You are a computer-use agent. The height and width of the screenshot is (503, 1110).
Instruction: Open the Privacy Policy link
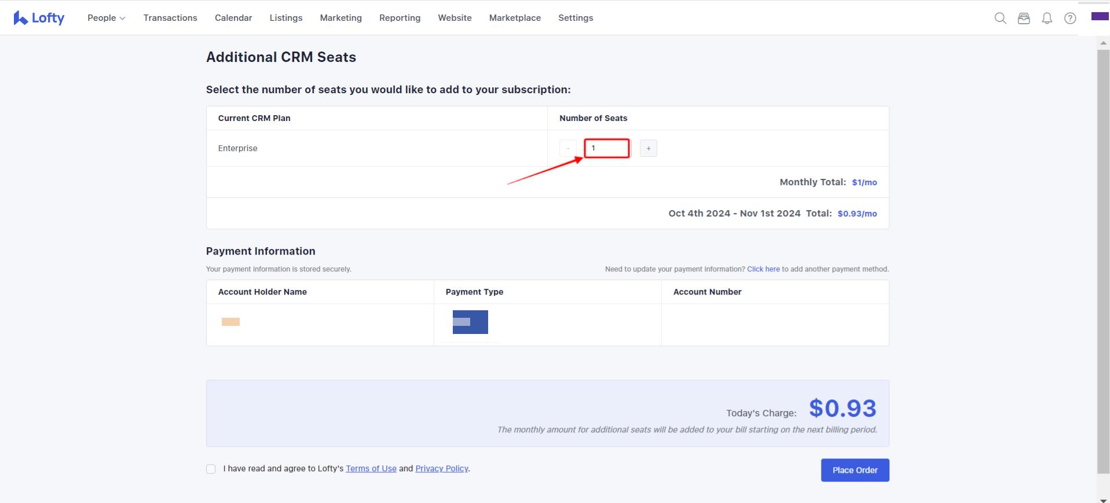coord(441,469)
